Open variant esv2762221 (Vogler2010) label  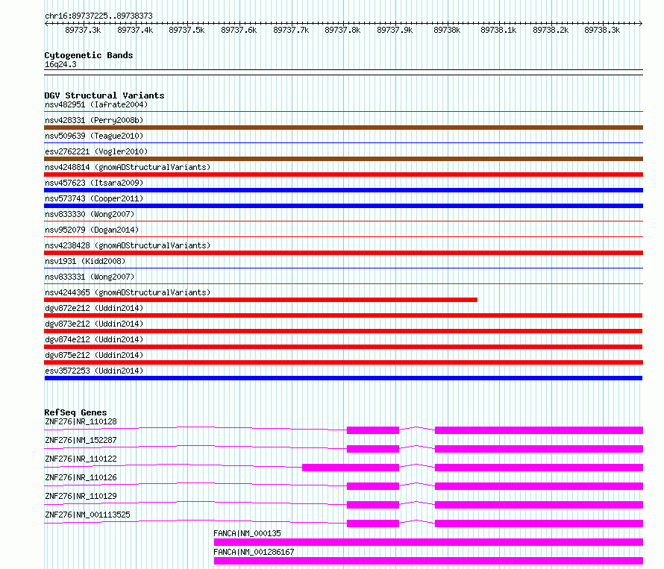pyautogui.click(x=96, y=151)
